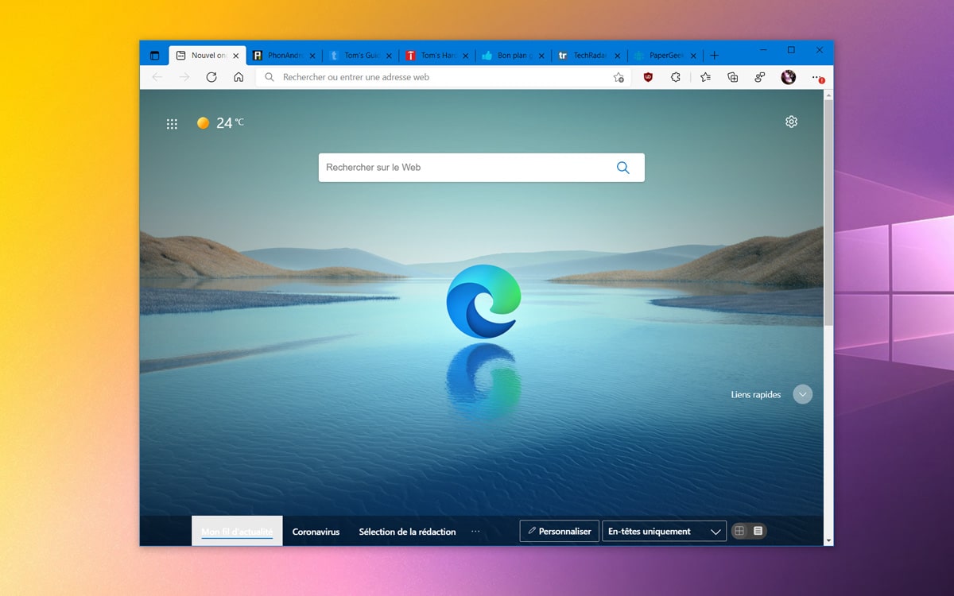
Task: Expand the Liens rapides chevron
Action: 803,394
